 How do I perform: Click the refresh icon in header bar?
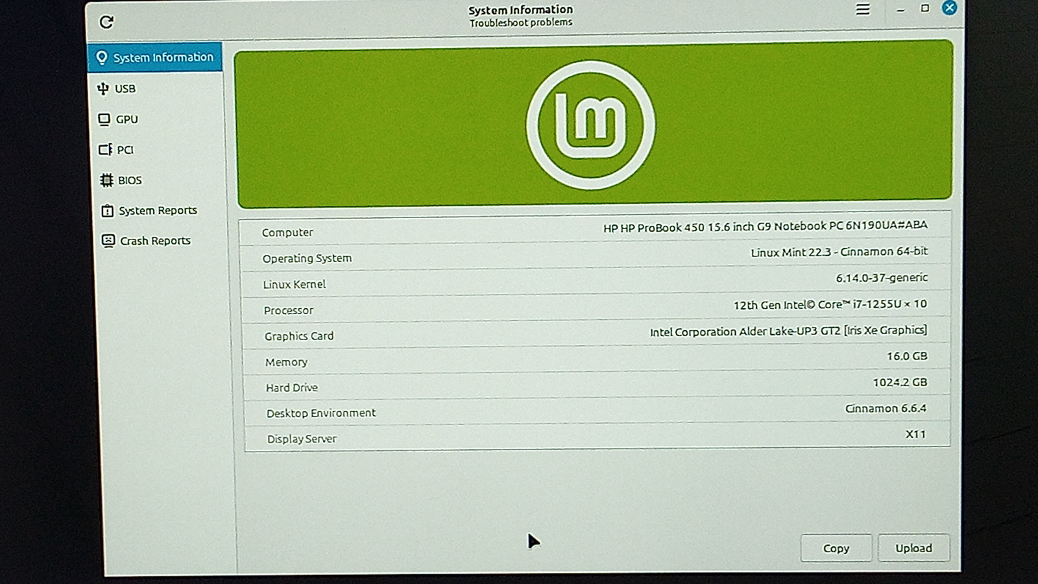106,22
